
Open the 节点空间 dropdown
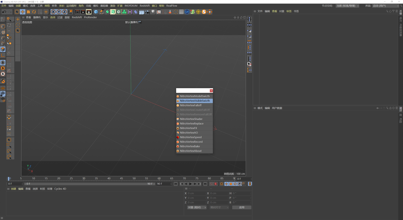[347, 6]
